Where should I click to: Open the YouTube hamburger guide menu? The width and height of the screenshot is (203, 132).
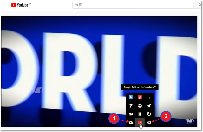pos(4,5)
